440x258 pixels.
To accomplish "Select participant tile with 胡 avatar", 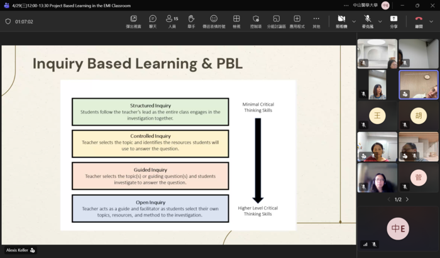I will [x=419, y=116].
